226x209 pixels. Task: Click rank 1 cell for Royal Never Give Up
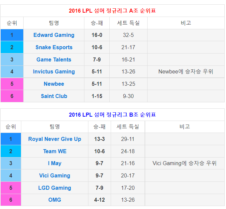click(x=11, y=139)
